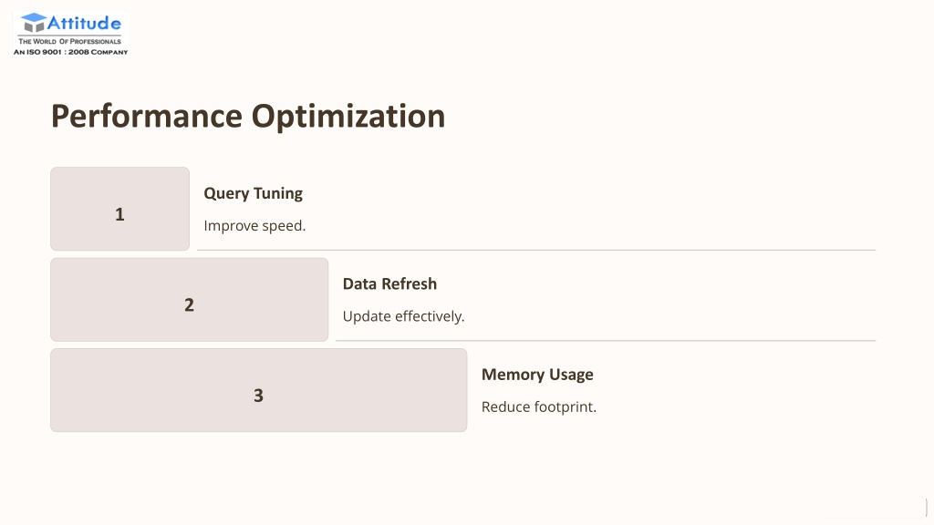Click the Improve speed description text
Viewport: 934px width, 525px height.
(254, 226)
